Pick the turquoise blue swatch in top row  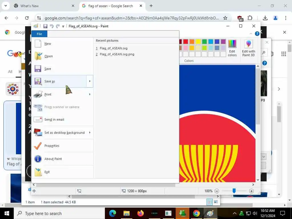click(211, 42)
